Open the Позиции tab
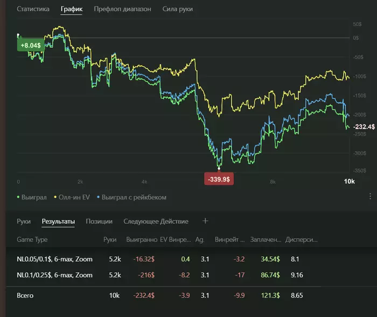377x317 pixels. pos(99,221)
